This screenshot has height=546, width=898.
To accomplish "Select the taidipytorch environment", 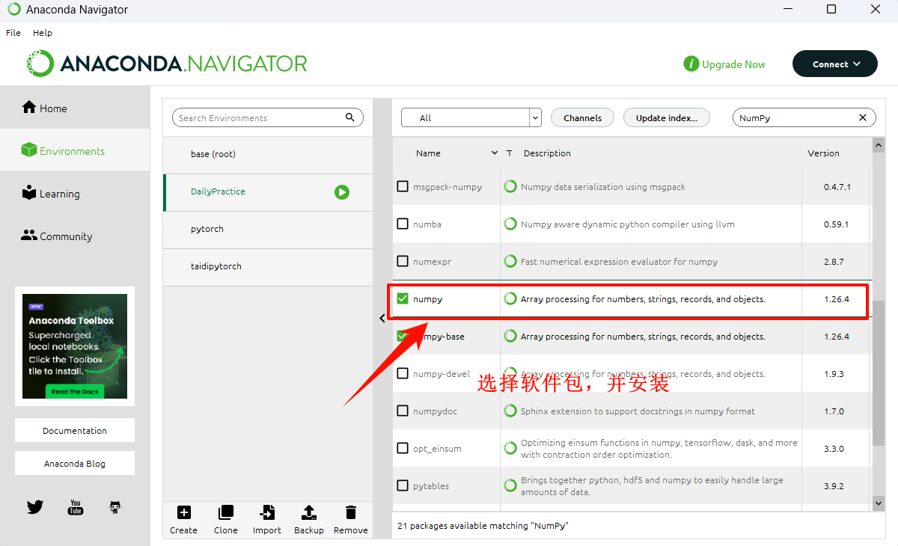I will tap(268, 267).
